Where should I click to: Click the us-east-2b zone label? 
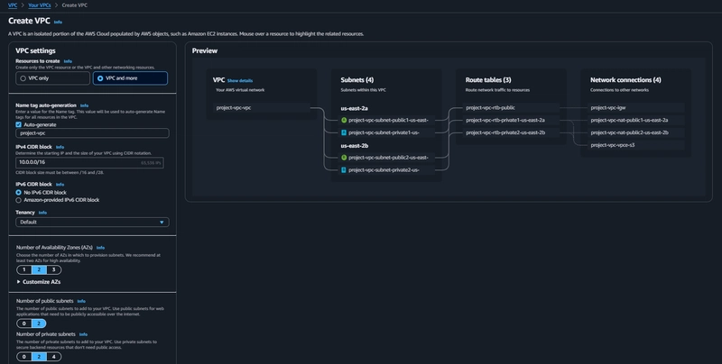coord(354,146)
